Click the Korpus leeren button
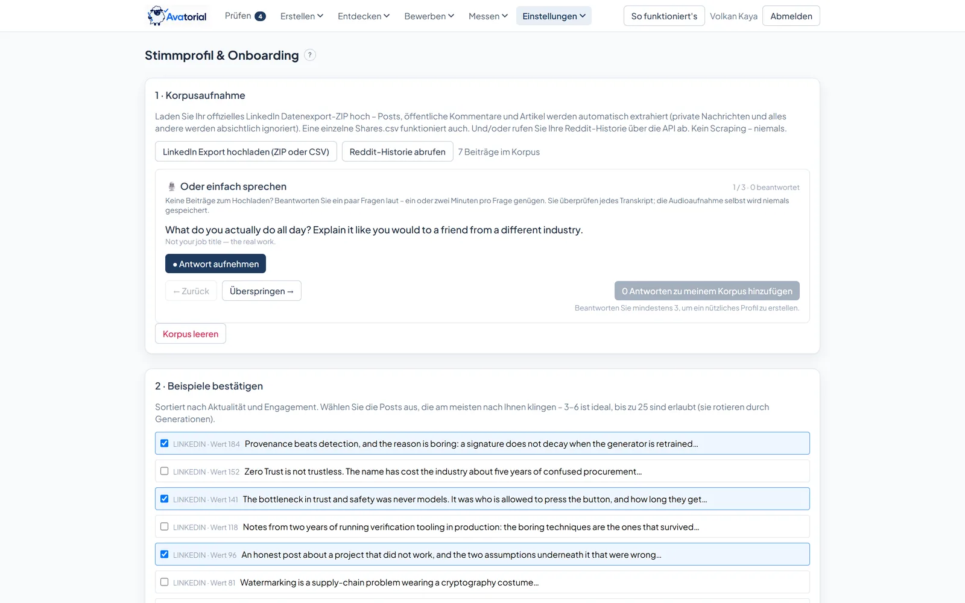965x603 pixels. click(191, 333)
